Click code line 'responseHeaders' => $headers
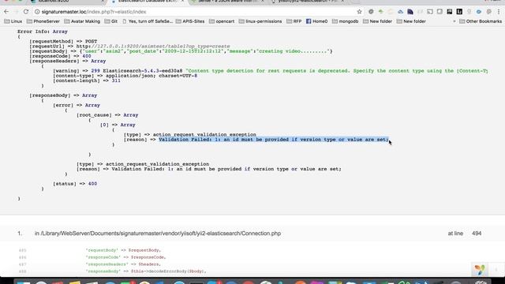Viewport: 505px width, 284px height. click(123, 264)
